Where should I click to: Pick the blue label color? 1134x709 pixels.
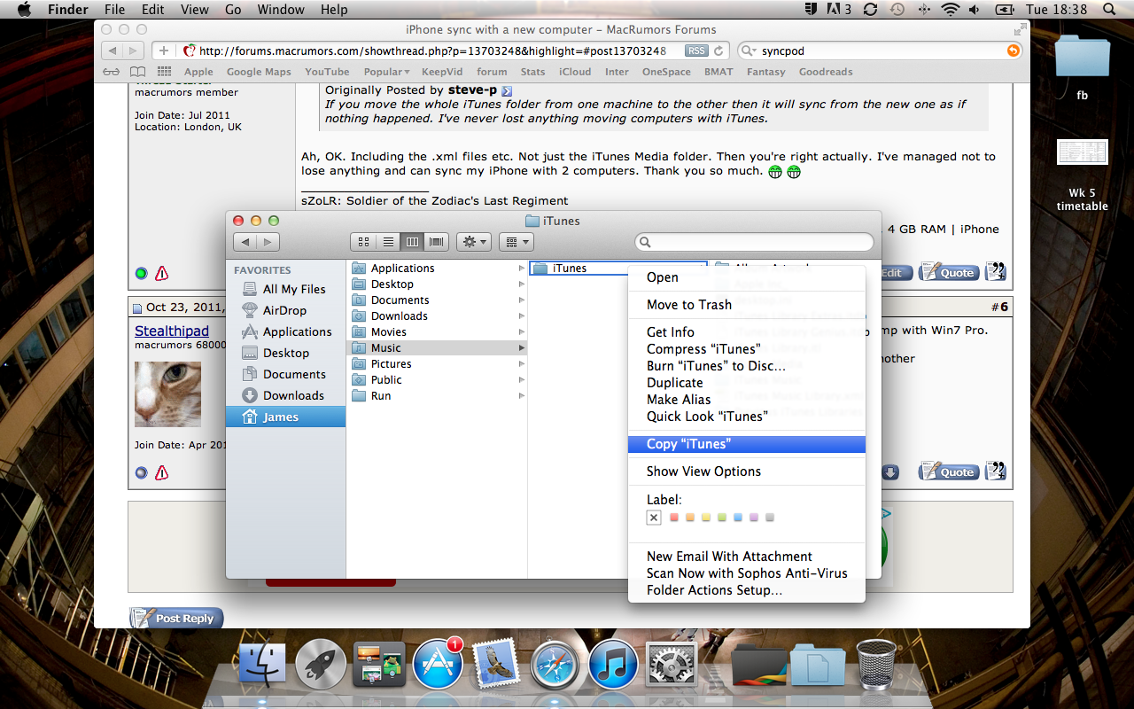pyautogui.click(x=738, y=518)
